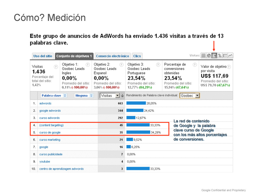Select the Conjunto de objetivos 1 tab
The height and width of the screenshot is (194, 259).
74,56
